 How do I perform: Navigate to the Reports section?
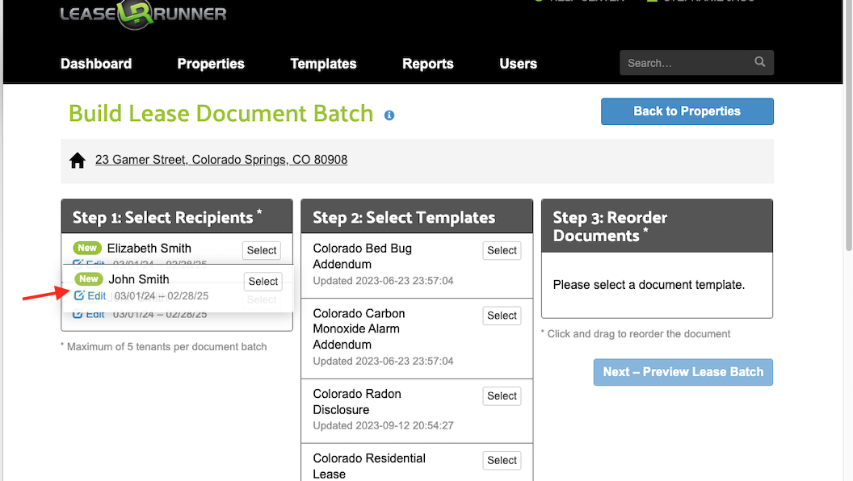(x=428, y=64)
